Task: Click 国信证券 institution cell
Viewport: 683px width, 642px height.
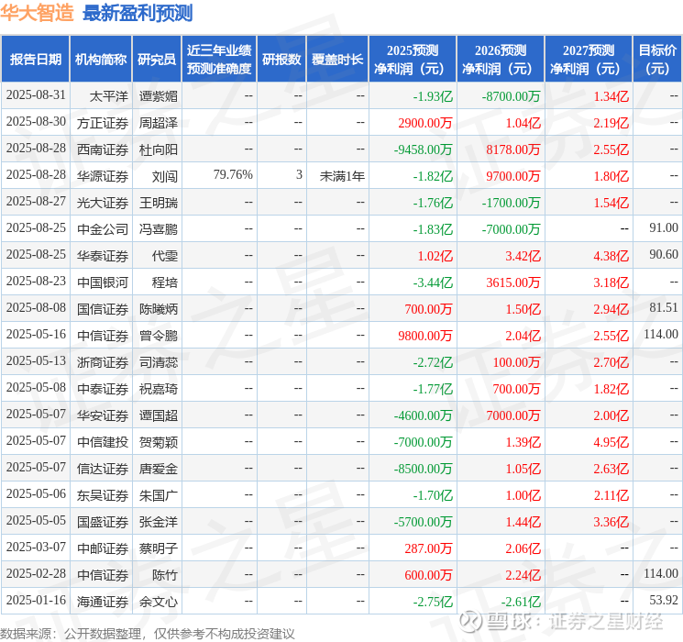Action: pyautogui.click(x=103, y=309)
